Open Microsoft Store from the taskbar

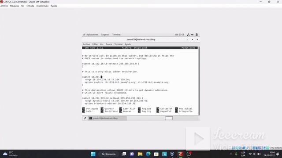(x=156, y=154)
